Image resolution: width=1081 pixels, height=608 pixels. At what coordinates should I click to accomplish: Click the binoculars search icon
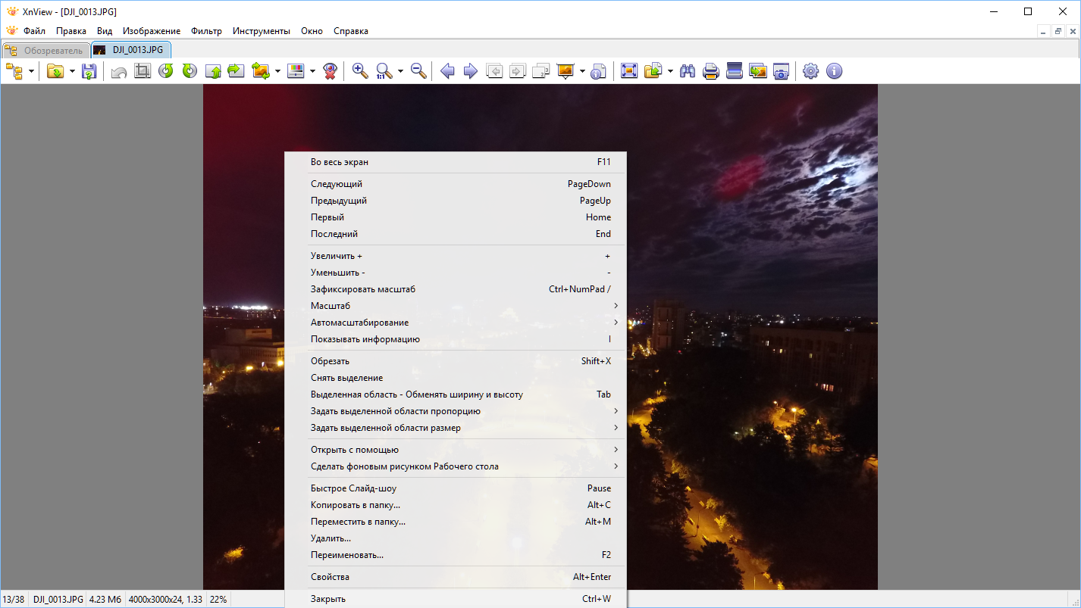tap(688, 71)
